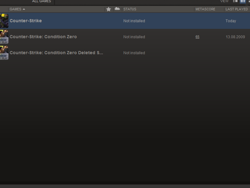This screenshot has width=250, height=188.
Task: Click the 13.08.2009 last played date
Action: [x=235, y=37]
